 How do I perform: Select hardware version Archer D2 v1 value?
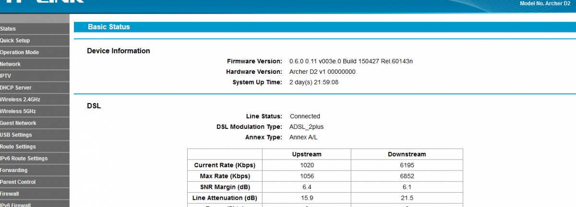pos(323,72)
